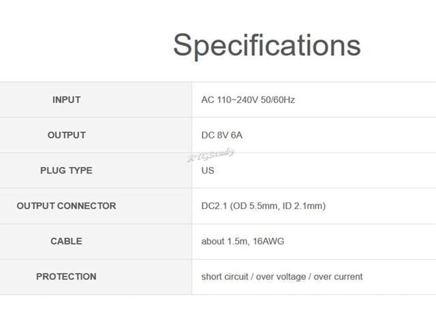436x327 pixels.
Task: Click the ID 2.1mm dimension text
Action: pyautogui.click(x=302, y=206)
